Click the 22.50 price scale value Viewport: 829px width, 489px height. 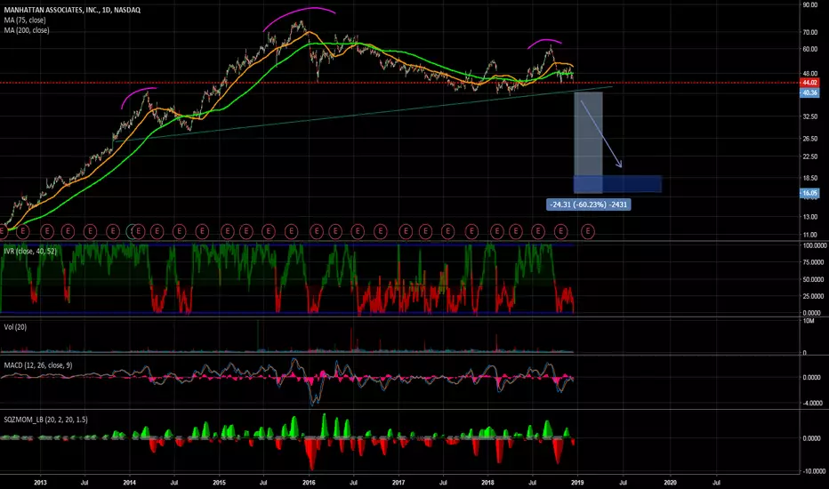(810, 156)
